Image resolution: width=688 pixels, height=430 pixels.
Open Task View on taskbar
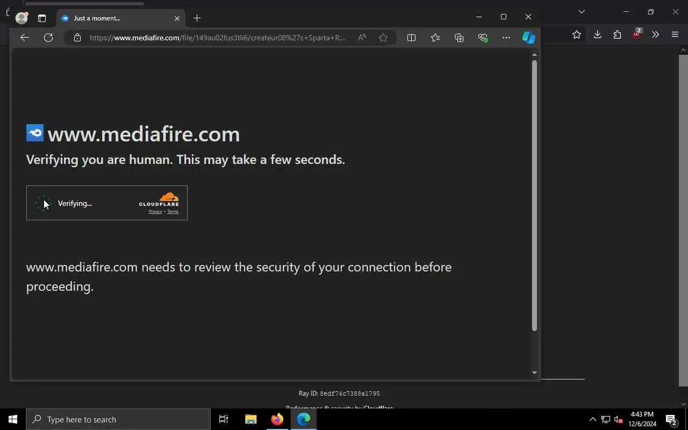coord(224,419)
